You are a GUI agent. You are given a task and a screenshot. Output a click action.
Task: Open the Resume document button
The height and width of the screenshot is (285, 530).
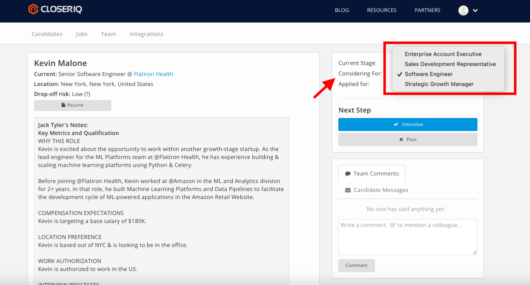[73, 105]
